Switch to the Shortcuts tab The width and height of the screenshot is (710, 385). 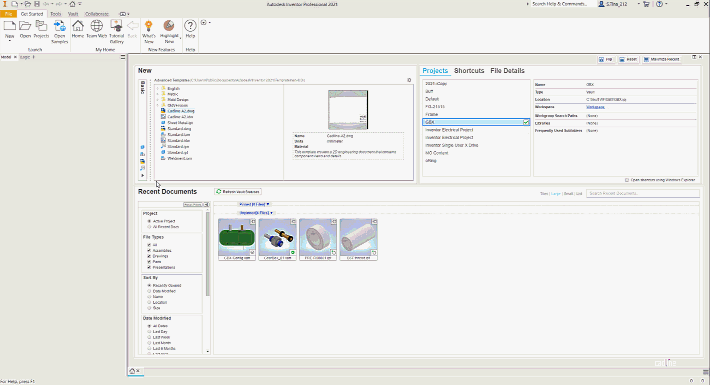[x=469, y=71]
